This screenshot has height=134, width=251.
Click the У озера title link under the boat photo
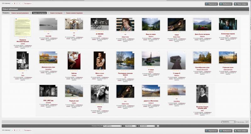[151, 70]
